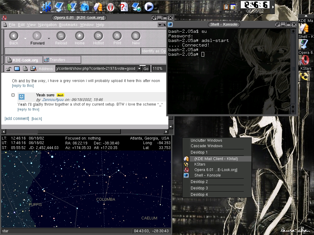Launch KMail from the top panel

point(98,7)
